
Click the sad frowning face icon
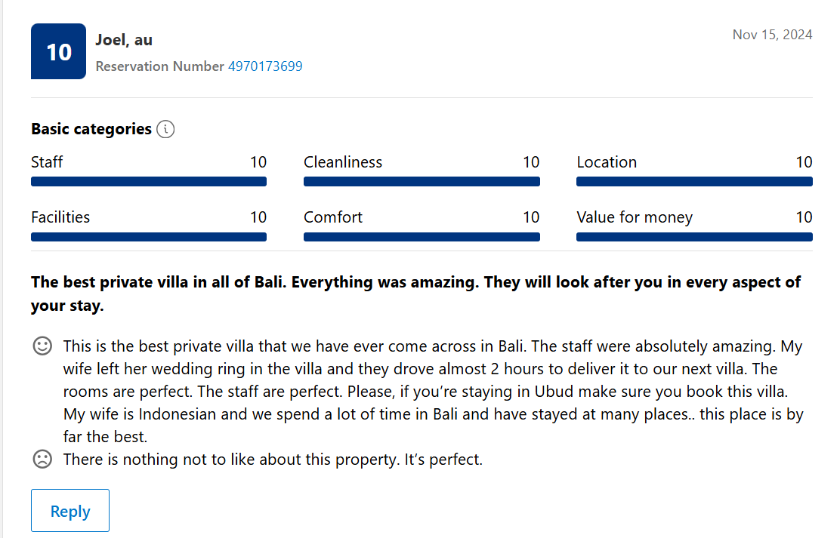[43, 460]
